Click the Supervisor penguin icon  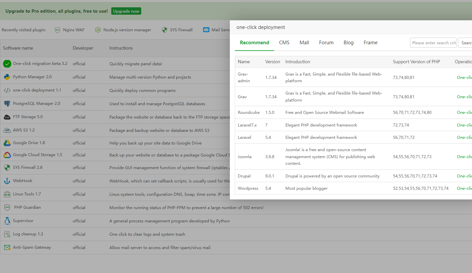click(x=7, y=221)
